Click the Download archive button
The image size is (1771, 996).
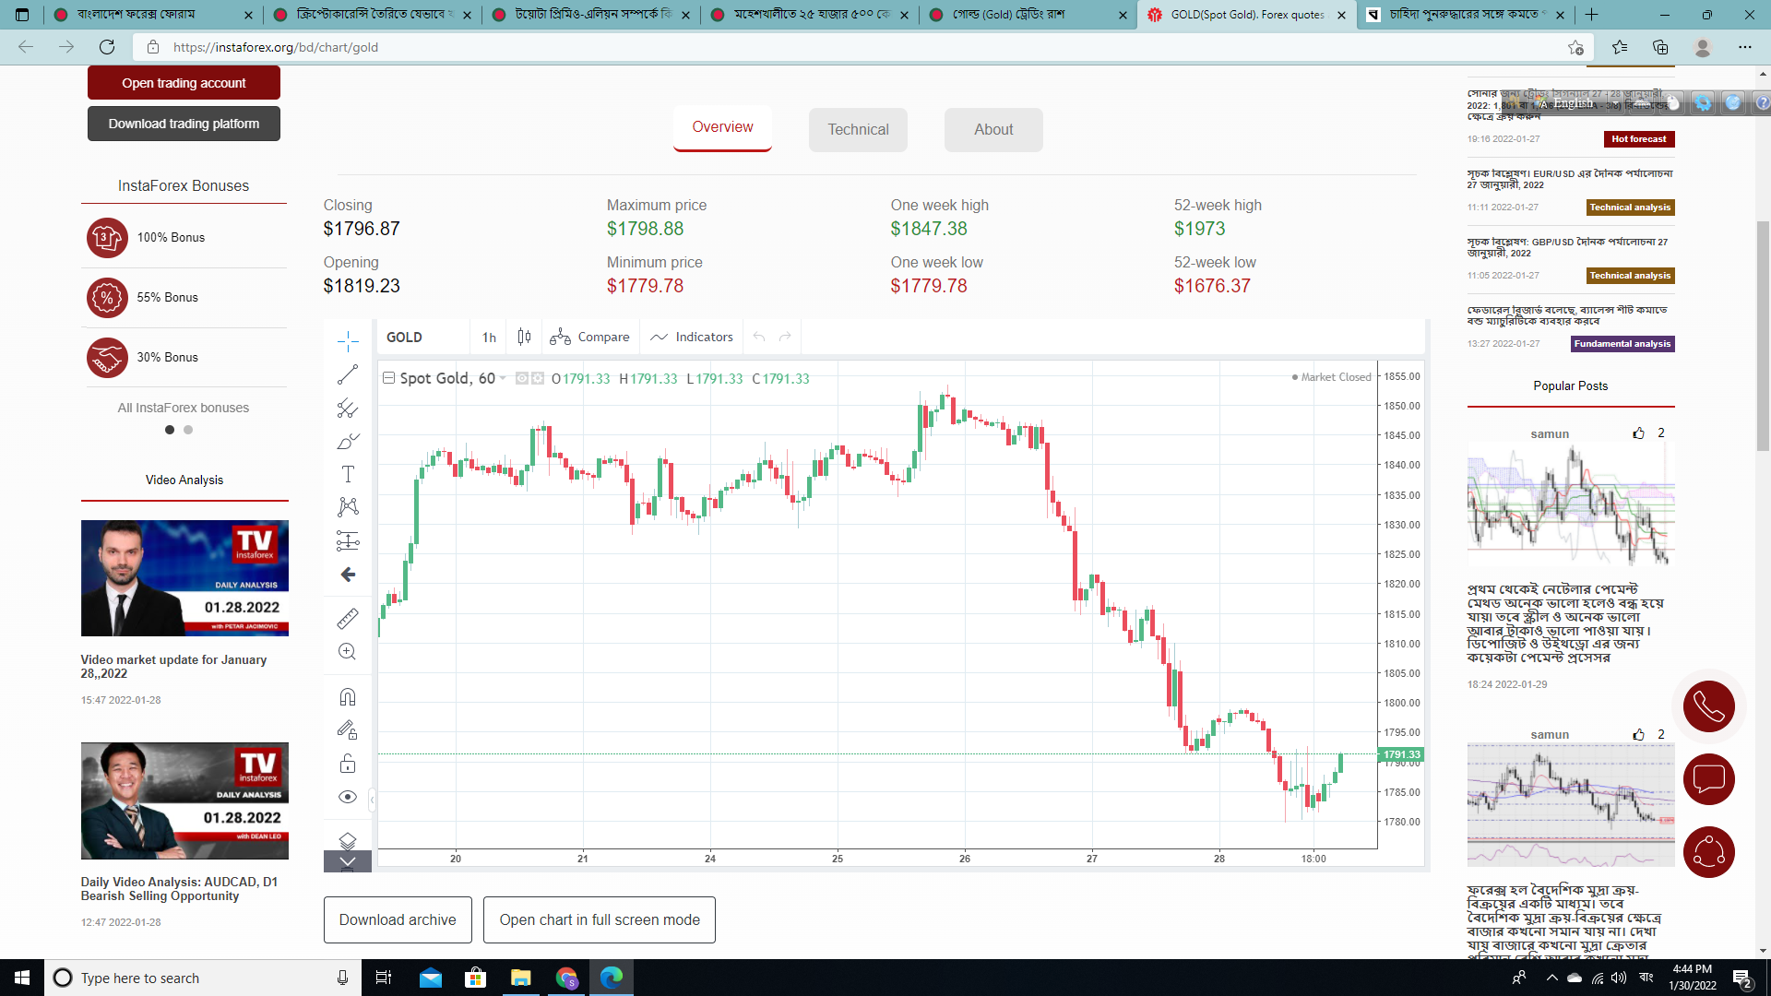pos(398,920)
